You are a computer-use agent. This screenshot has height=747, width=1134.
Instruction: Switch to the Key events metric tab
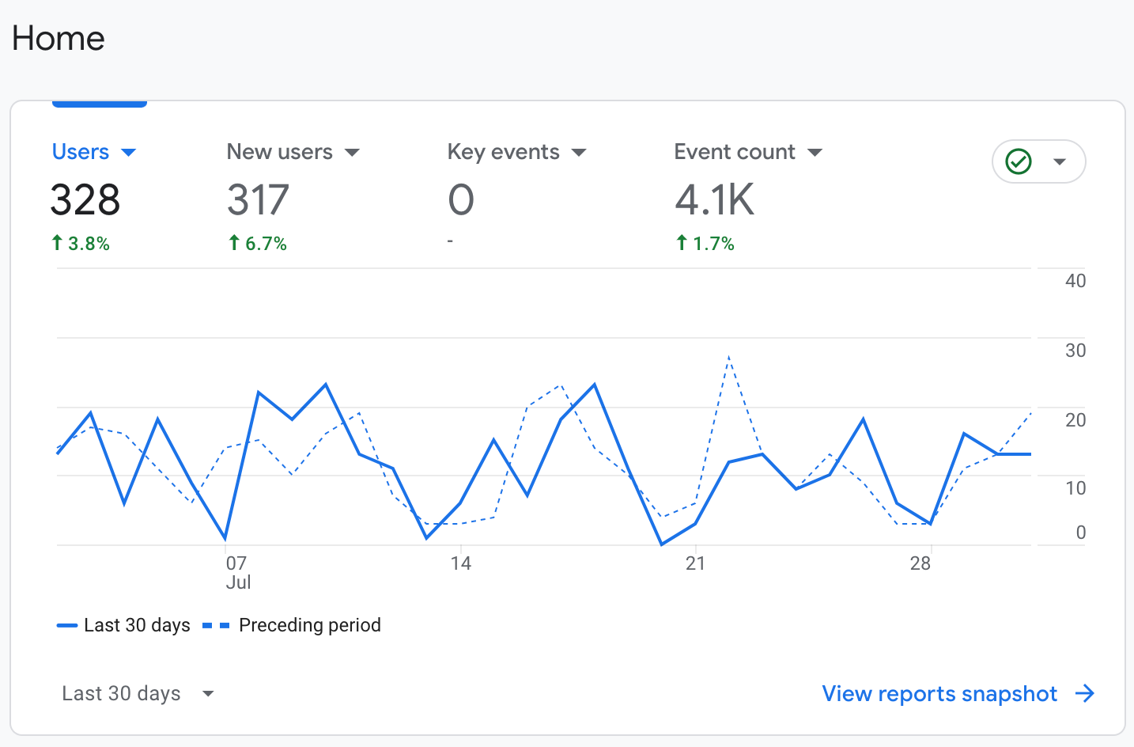[503, 152]
